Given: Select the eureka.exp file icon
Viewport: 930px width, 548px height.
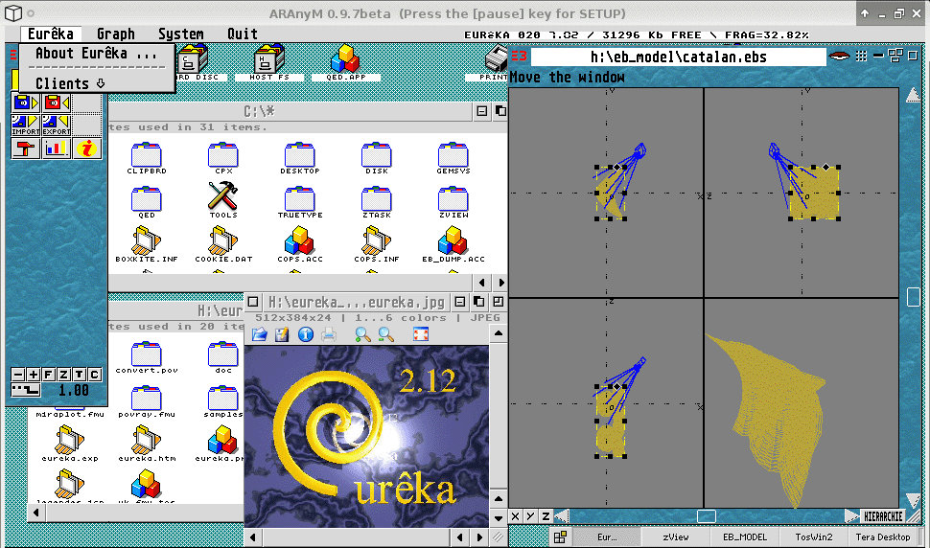Looking at the screenshot, I should click(70, 445).
